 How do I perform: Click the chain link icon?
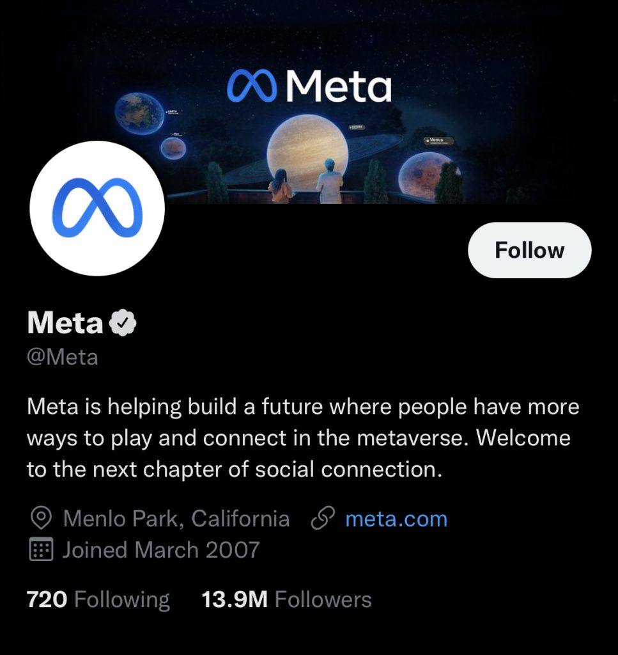323,519
